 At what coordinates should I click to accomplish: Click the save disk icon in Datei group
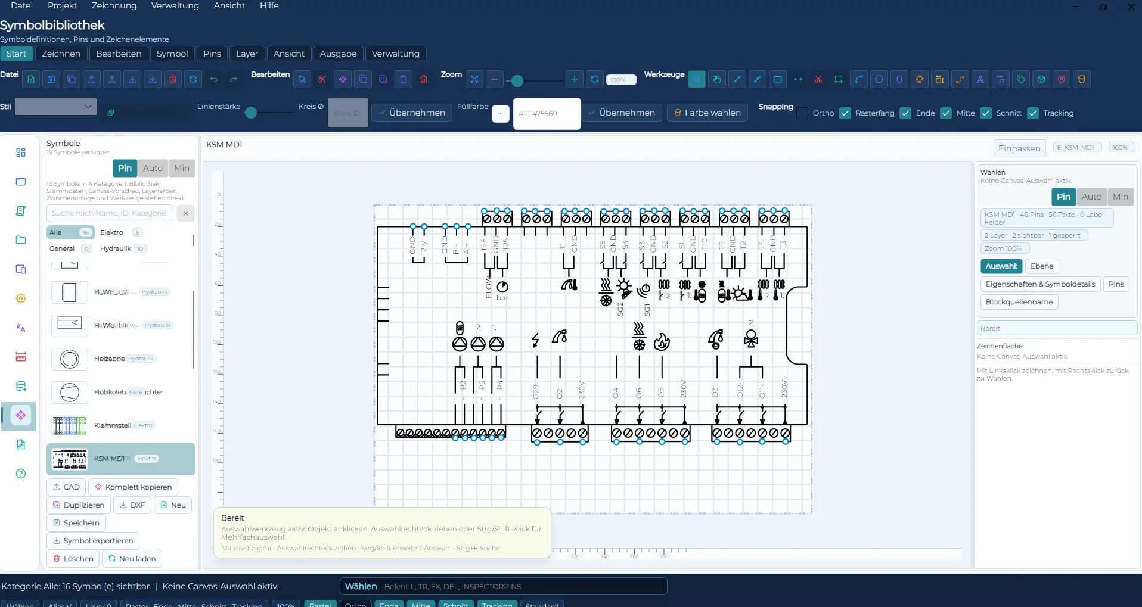click(51, 79)
